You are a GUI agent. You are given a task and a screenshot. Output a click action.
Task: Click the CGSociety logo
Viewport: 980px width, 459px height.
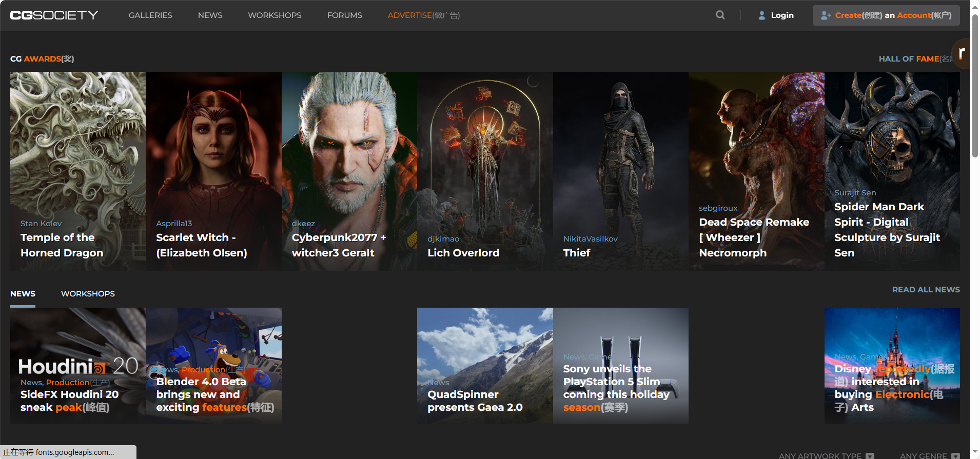tap(54, 15)
